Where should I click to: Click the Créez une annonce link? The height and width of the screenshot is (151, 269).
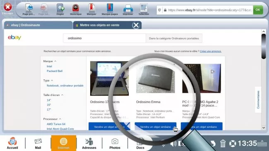[x=211, y=51]
